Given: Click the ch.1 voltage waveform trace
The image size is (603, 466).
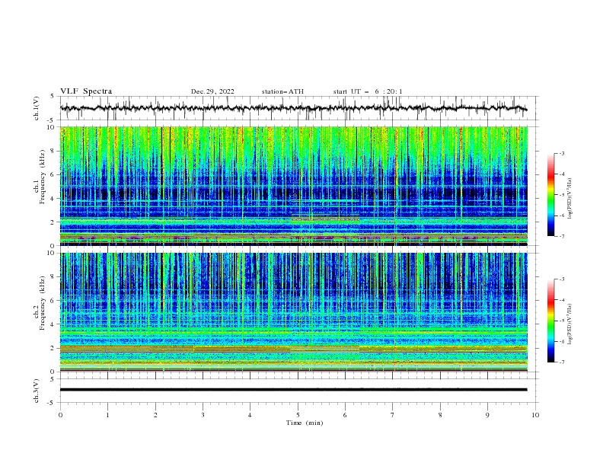Looking at the screenshot, I should (293, 108).
